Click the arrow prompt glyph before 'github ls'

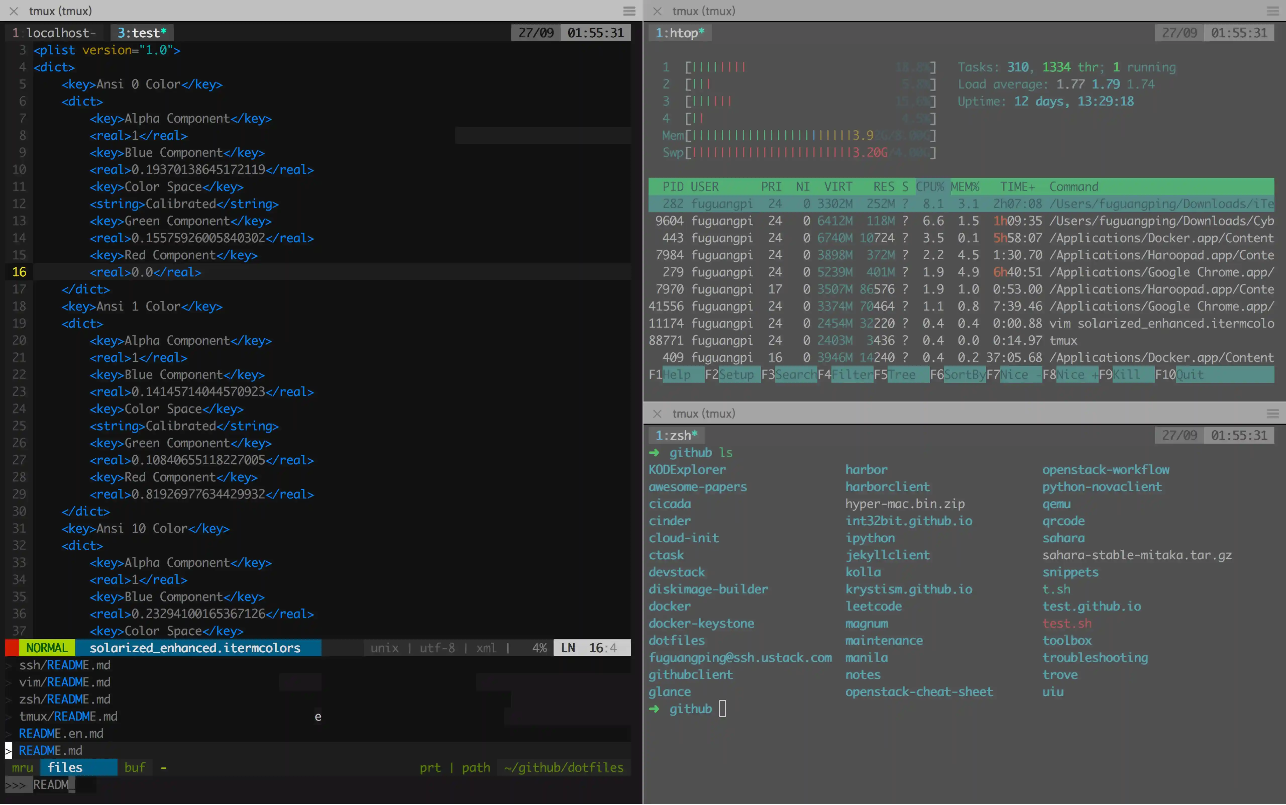point(654,452)
